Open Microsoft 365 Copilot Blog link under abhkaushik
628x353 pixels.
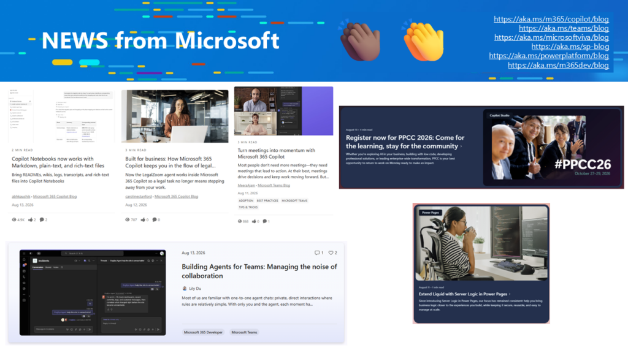(55, 197)
